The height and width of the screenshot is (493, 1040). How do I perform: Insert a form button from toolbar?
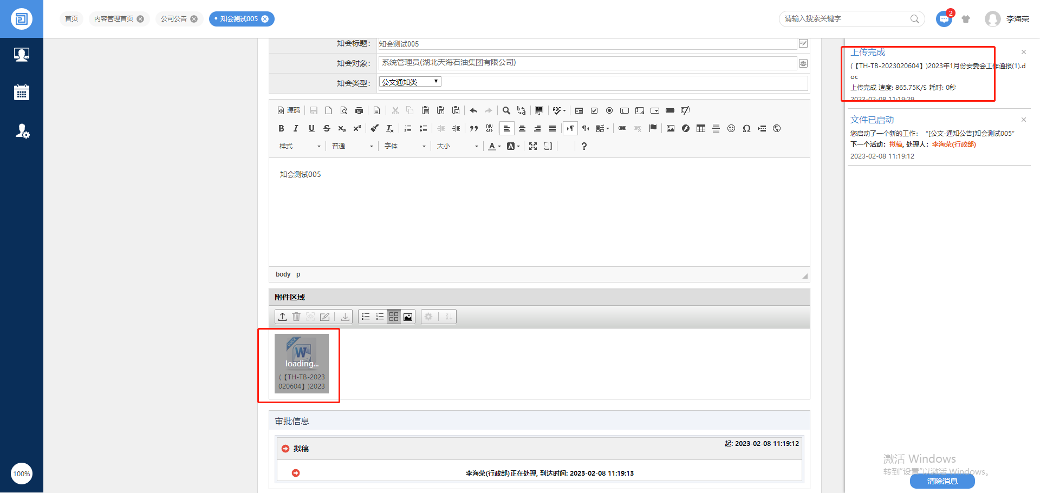coord(670,110)
